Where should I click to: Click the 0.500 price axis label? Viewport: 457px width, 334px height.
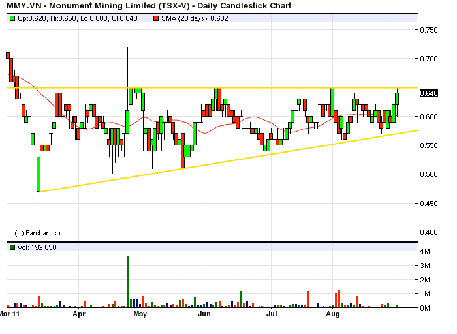tap(429, 174)
